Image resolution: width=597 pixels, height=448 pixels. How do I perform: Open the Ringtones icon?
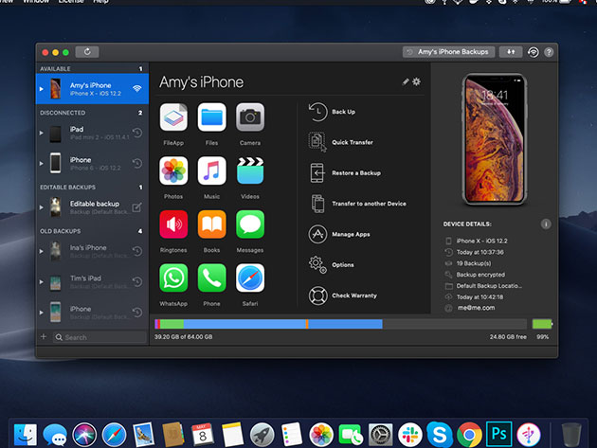[x=173, y=224]
